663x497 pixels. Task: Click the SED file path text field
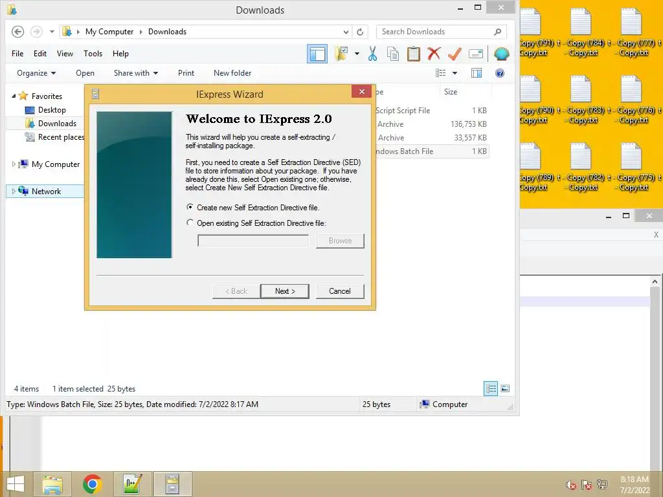[253, 241]
